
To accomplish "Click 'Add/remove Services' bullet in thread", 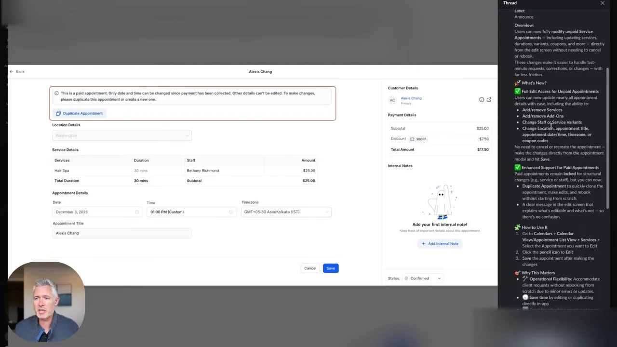I will coord(542,110).
